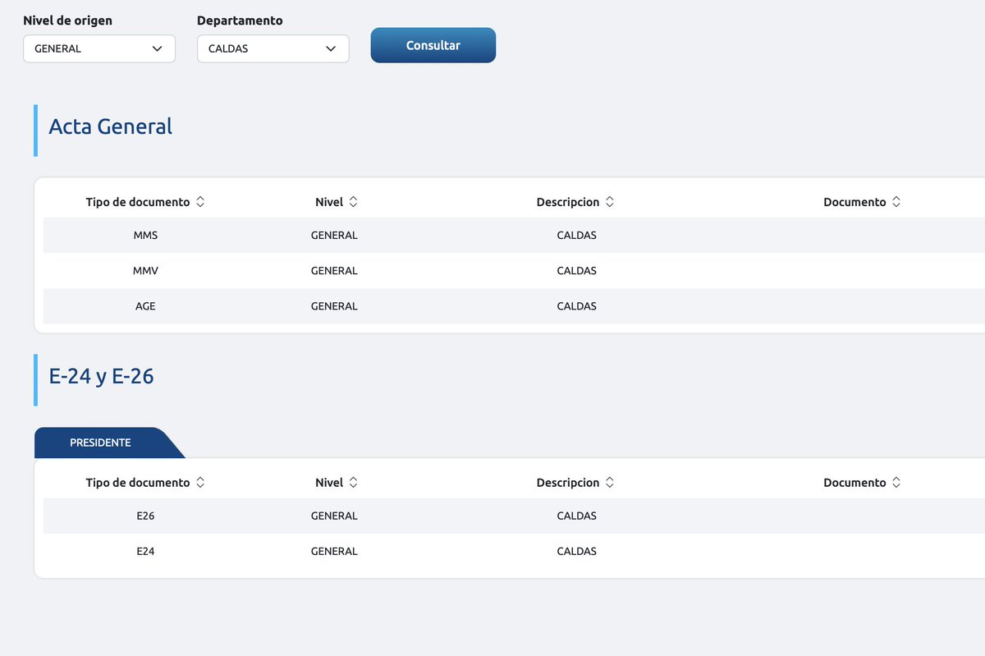985x656 pixels.
Task: Select the PRESIDENTE tab
Action: (101, 443)
